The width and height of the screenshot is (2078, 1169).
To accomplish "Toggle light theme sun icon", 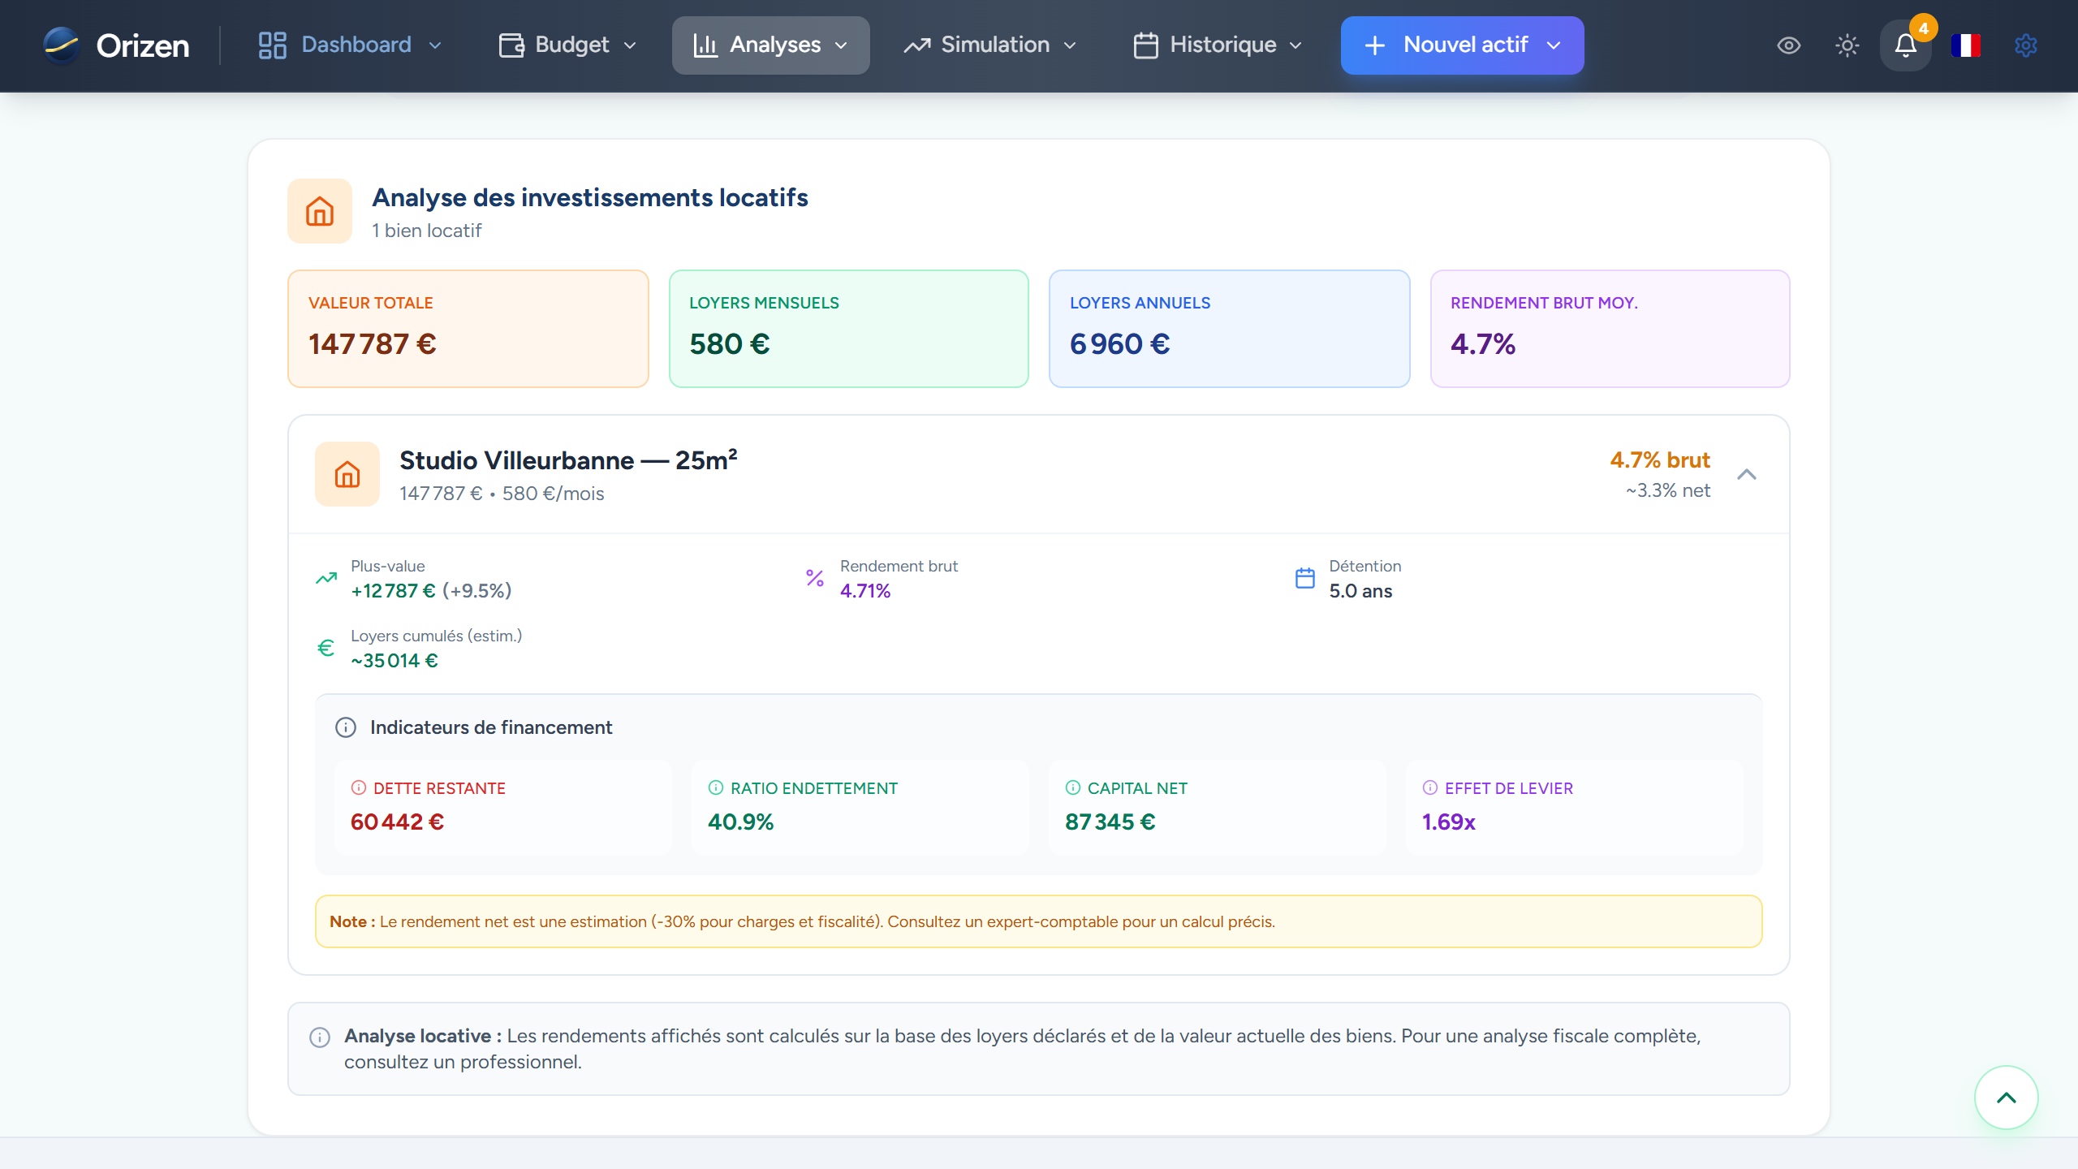I will (x=1847, y=45).
